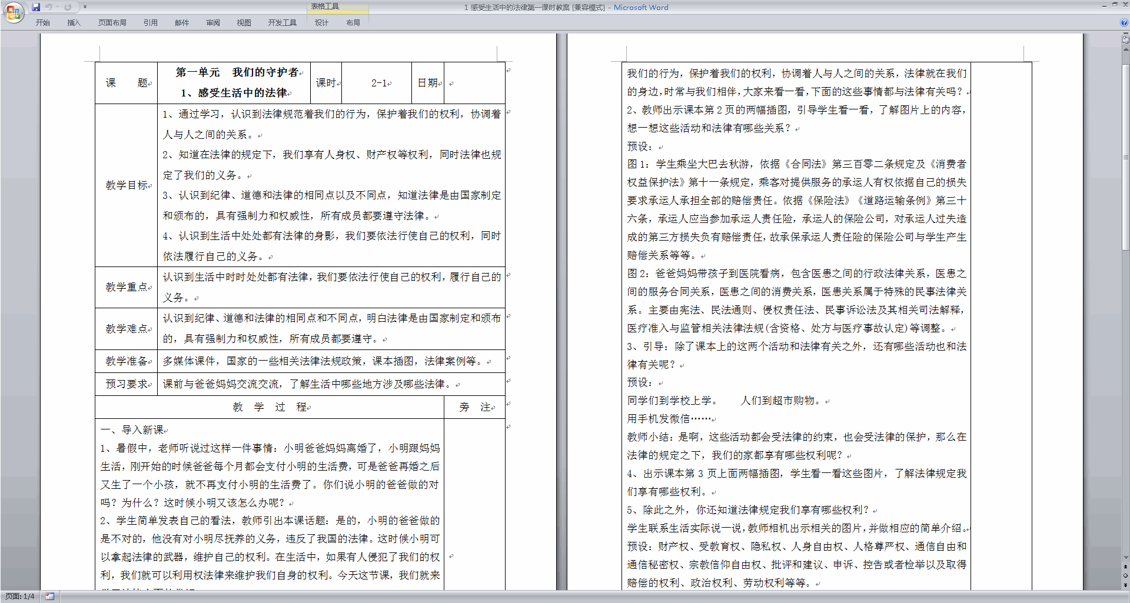
Task: Open the round Office button menu
Action: [x=13, y=12]
